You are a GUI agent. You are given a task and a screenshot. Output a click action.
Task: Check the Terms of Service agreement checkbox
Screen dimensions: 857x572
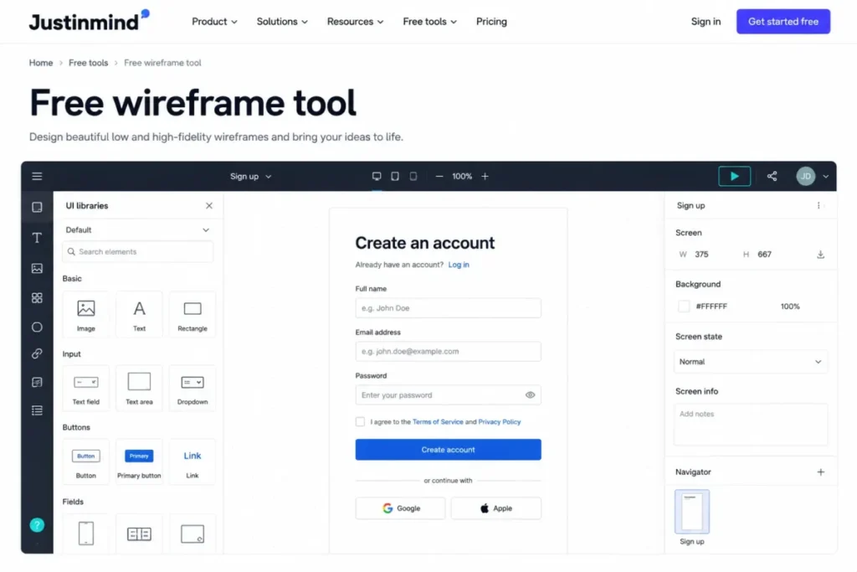(x=360, y=421)
